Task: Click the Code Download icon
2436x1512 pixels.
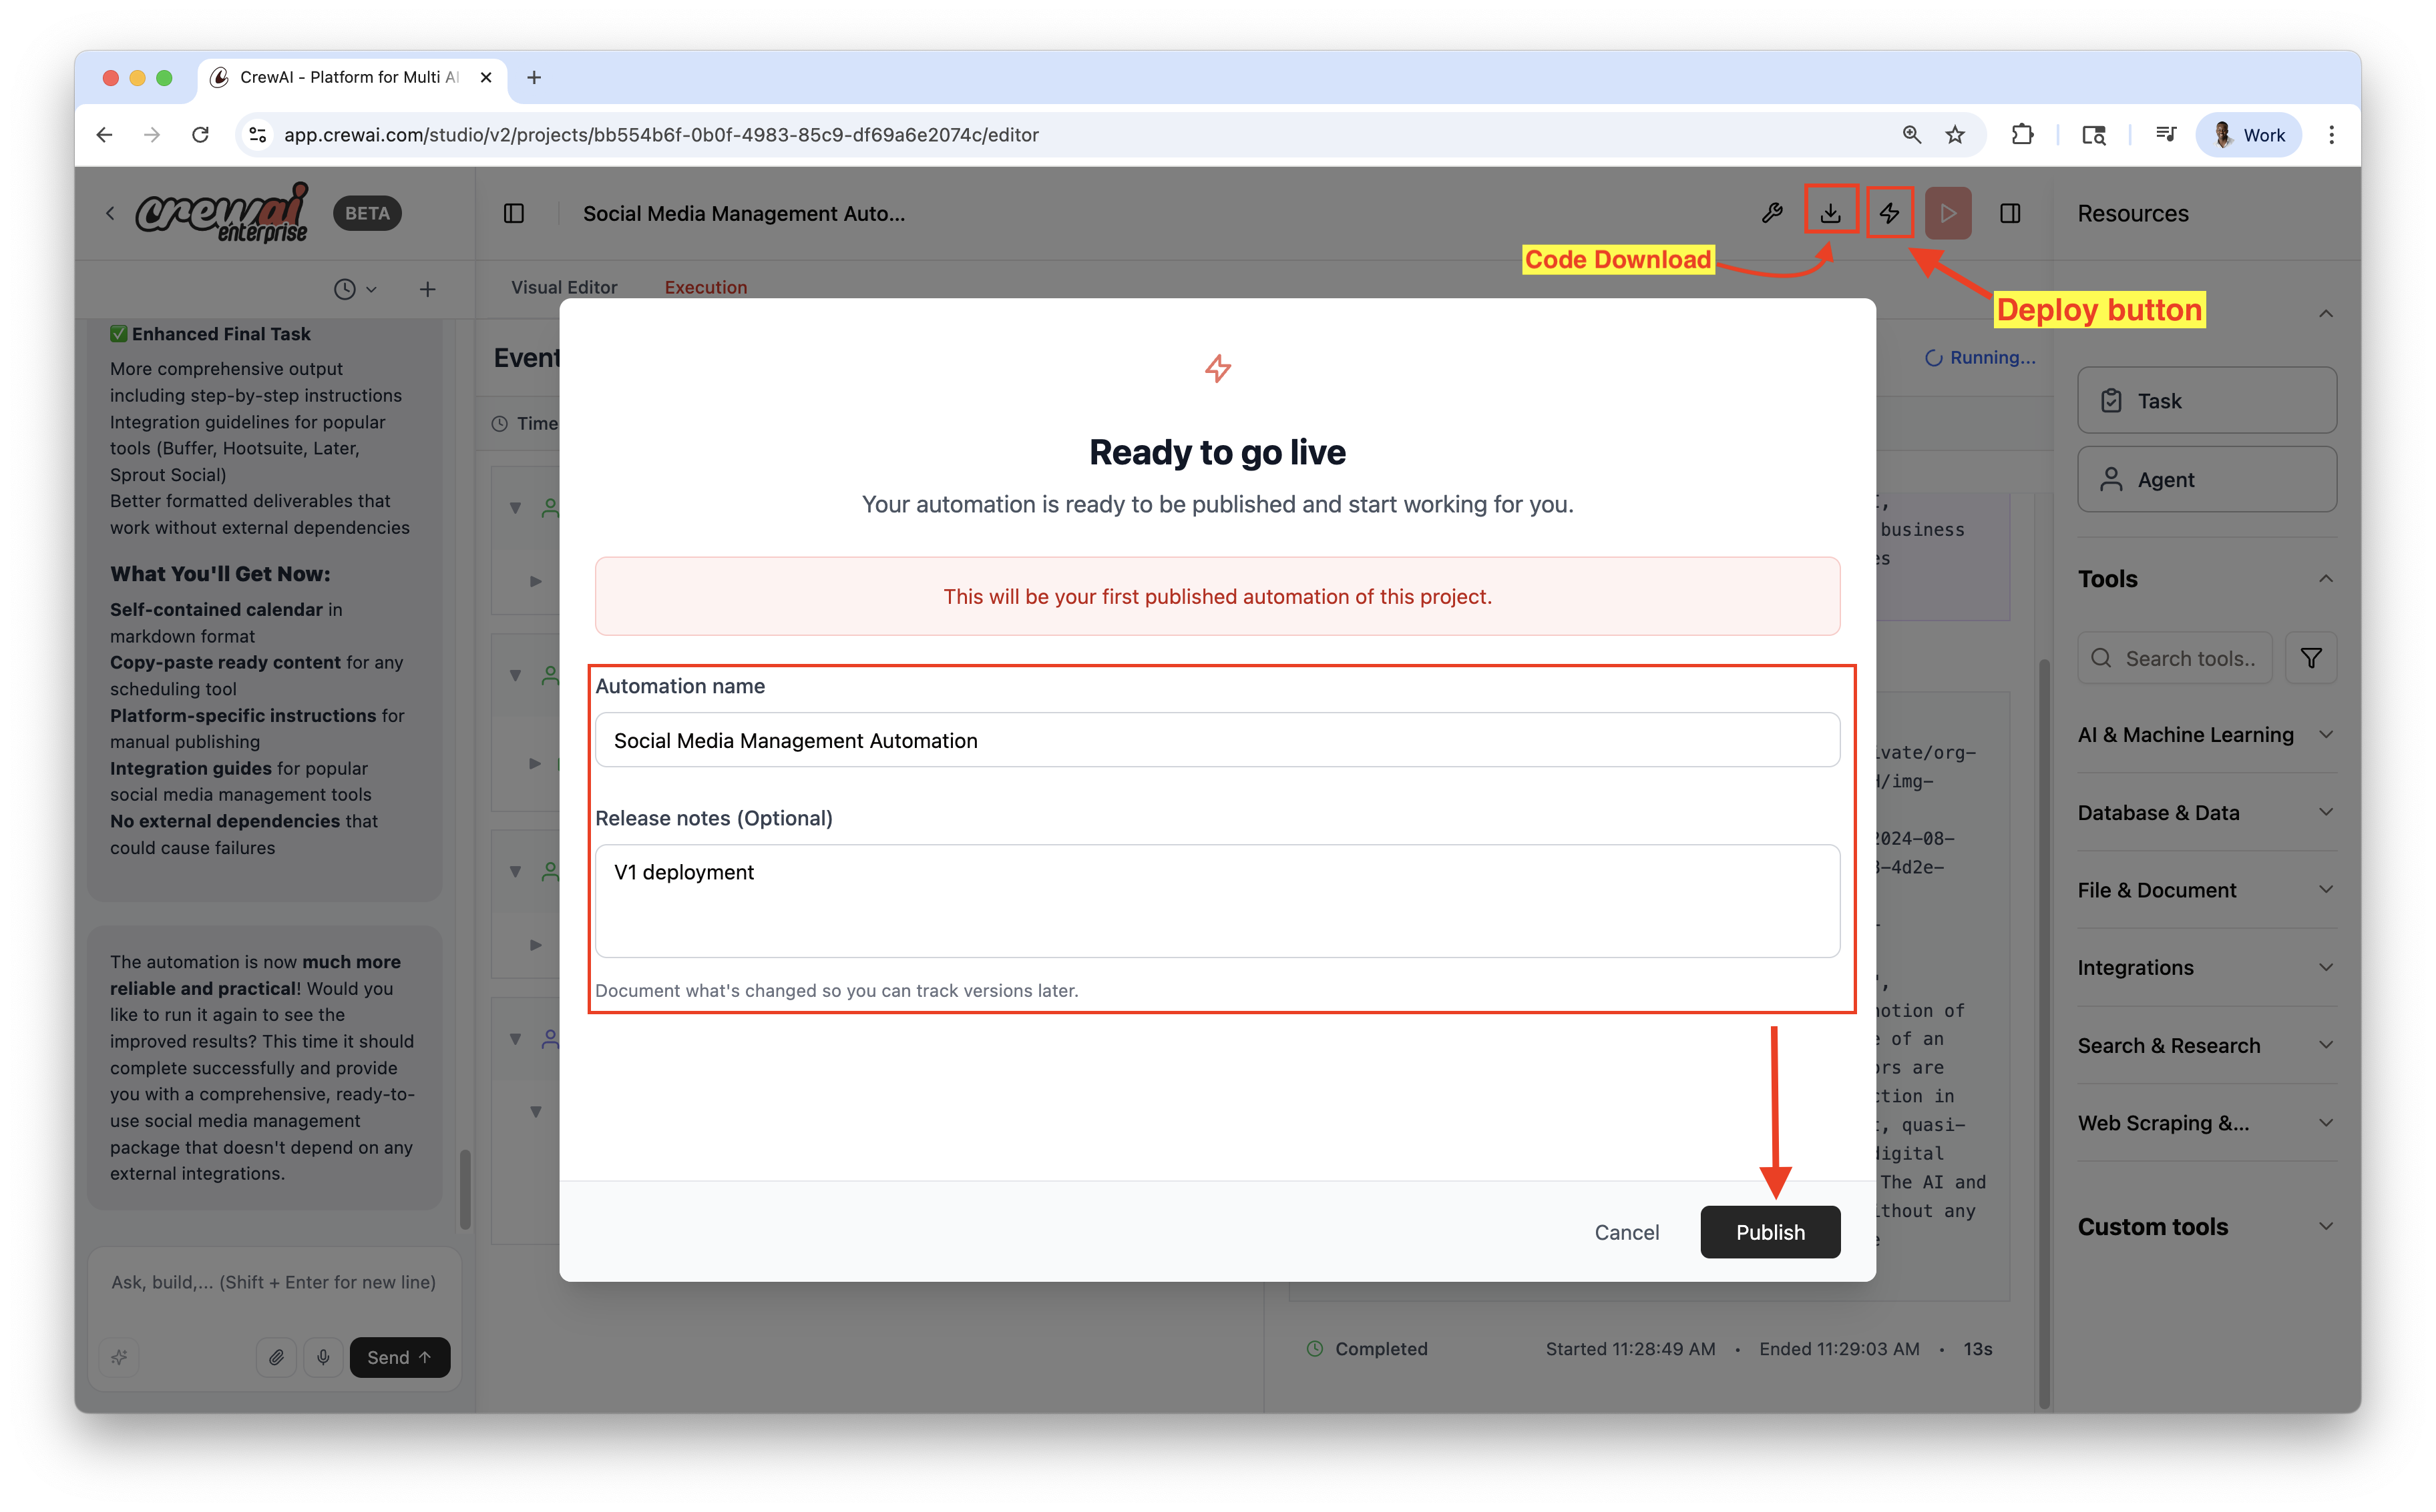Action: click(1832, 212)
